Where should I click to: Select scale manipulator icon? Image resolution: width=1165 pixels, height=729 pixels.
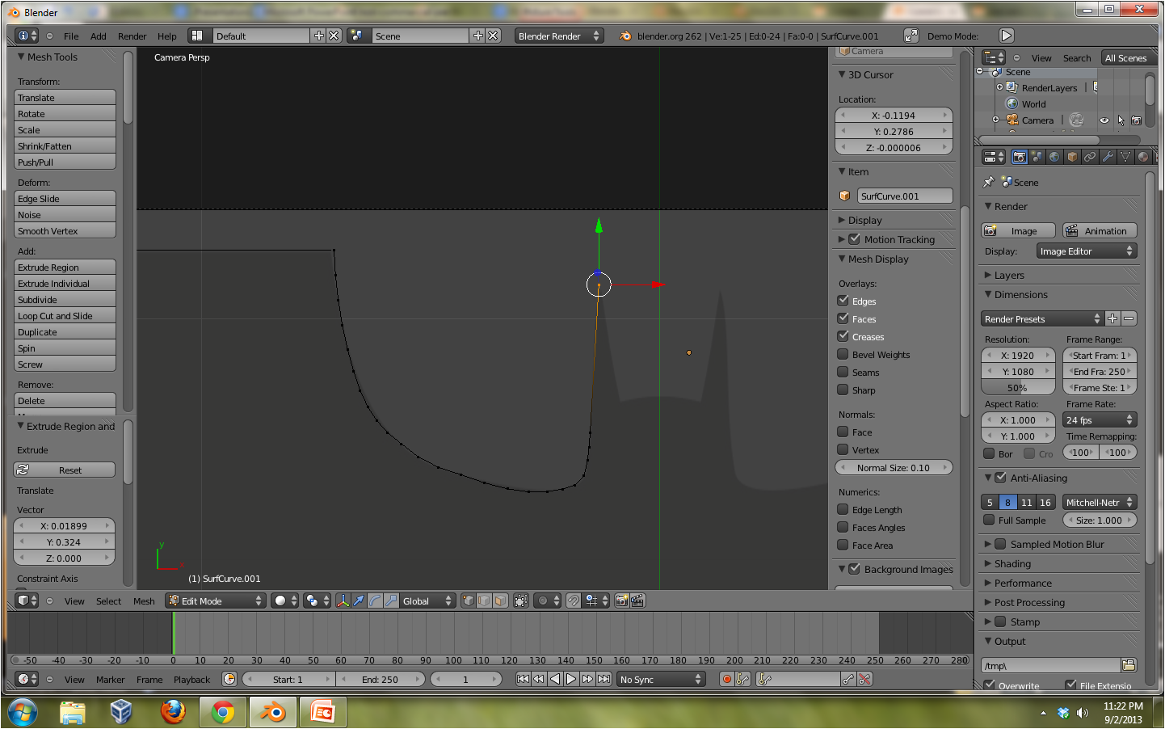(x=391, y=600)
